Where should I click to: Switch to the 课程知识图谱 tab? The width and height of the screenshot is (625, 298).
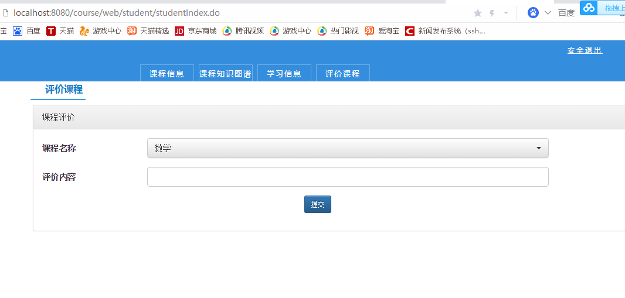pos(226,73)
